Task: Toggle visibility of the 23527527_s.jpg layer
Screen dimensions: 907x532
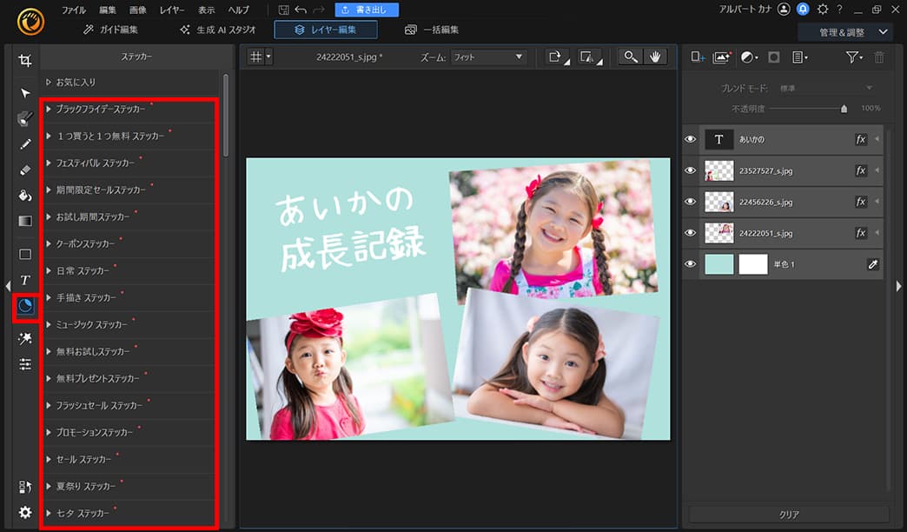Action: pyautogui.click(x=691, y=171)
